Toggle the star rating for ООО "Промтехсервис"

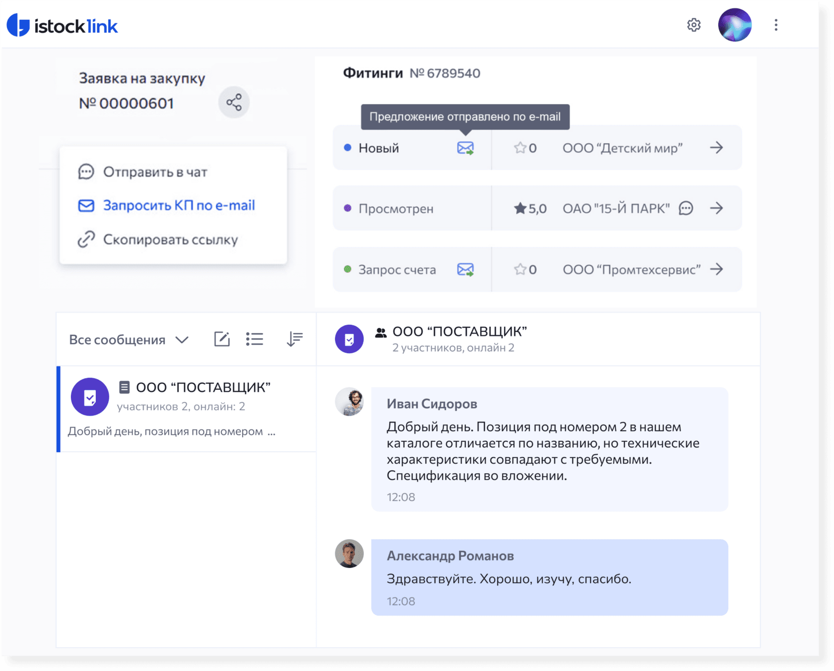(520, 269)
